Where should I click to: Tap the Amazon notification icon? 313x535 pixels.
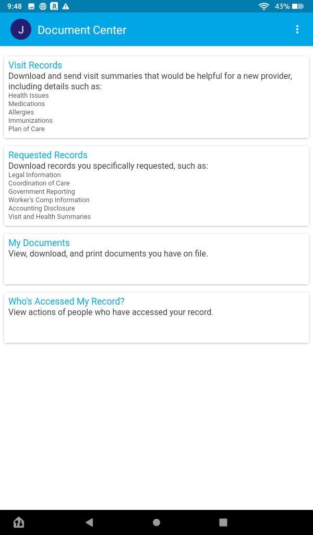coord(54,6)
